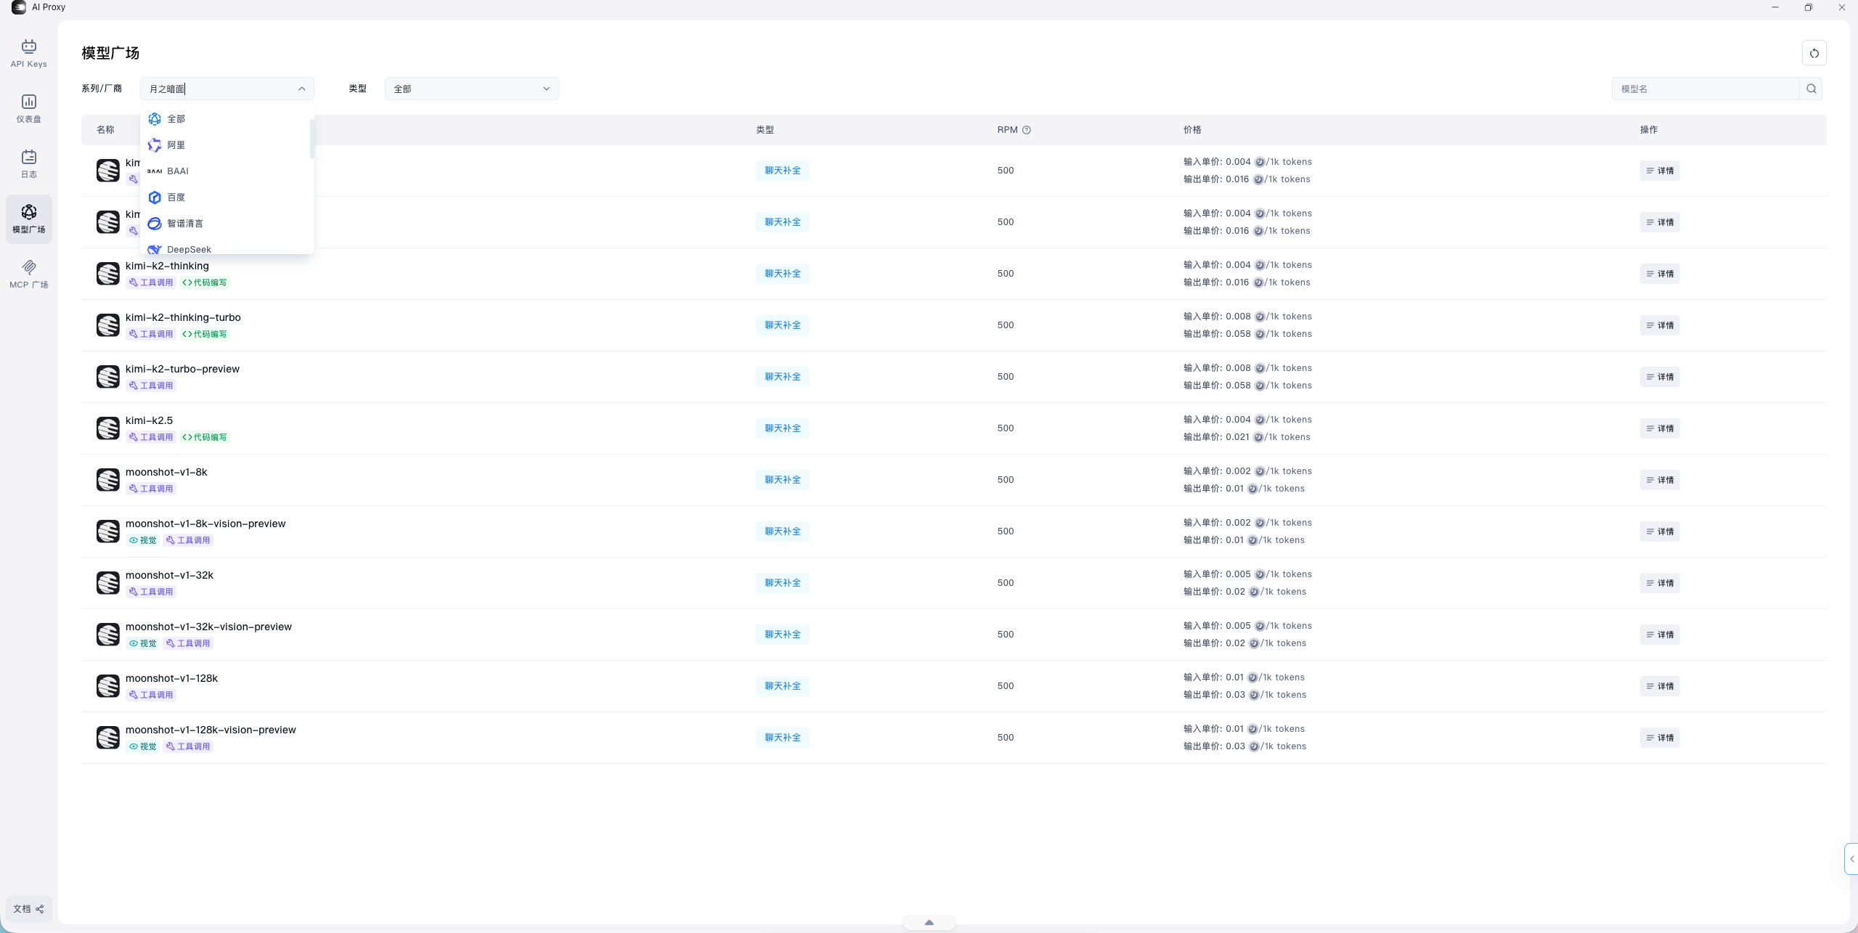Click the kimi-k2.5 model logo
Image resolution: width=1858 pixels, height=933 pixels.
(108, 428)
